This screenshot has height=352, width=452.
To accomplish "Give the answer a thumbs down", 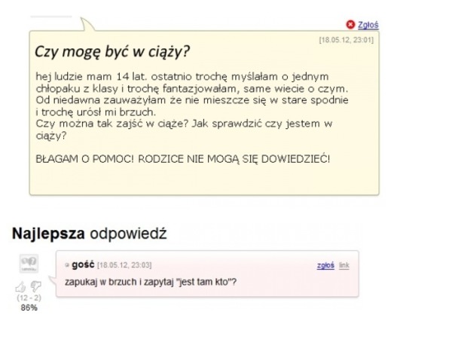I will coord(36,286).
